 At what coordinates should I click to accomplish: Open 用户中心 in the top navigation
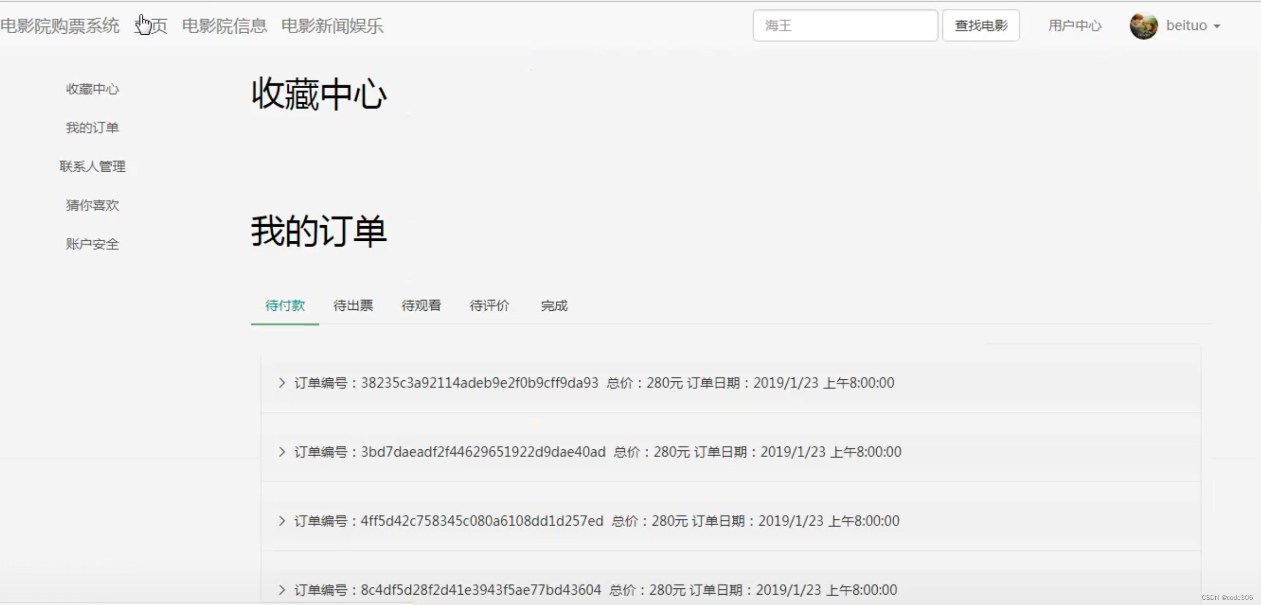(x=1075, y=25)
